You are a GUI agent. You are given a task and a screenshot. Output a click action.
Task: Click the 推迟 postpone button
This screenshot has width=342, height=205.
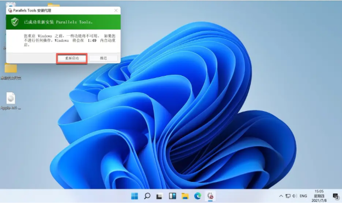coord(103,58)
